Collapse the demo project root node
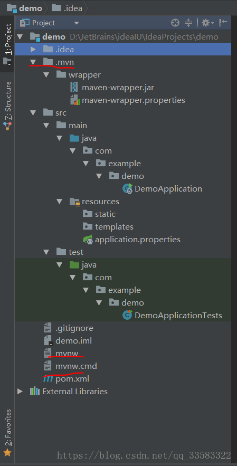 (20, 37)
